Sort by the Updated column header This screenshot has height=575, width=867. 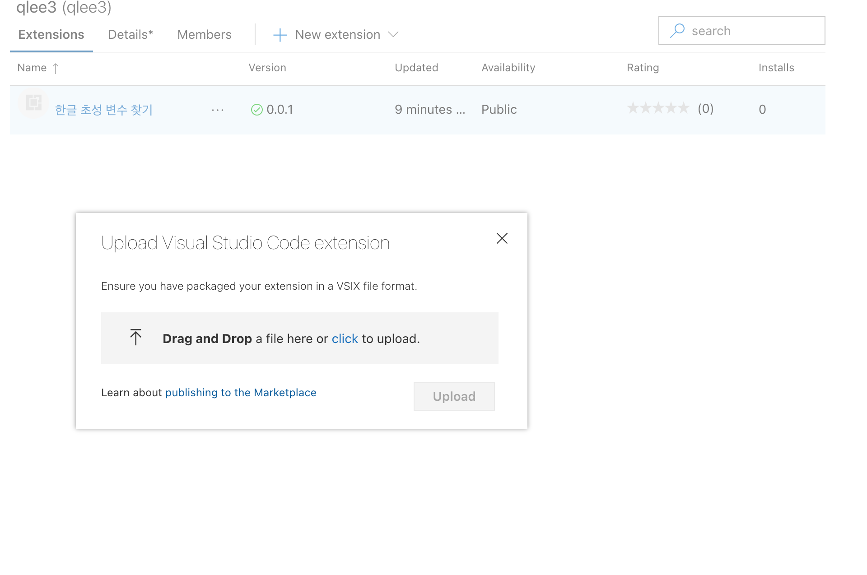click(416, 68)
